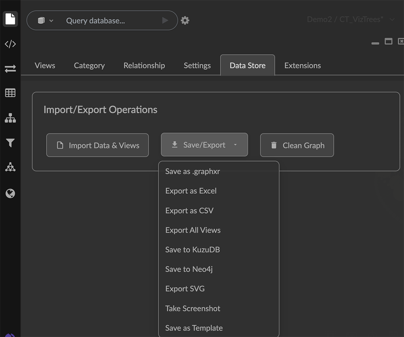Click the gear icon beside query bar

point(185,21)
